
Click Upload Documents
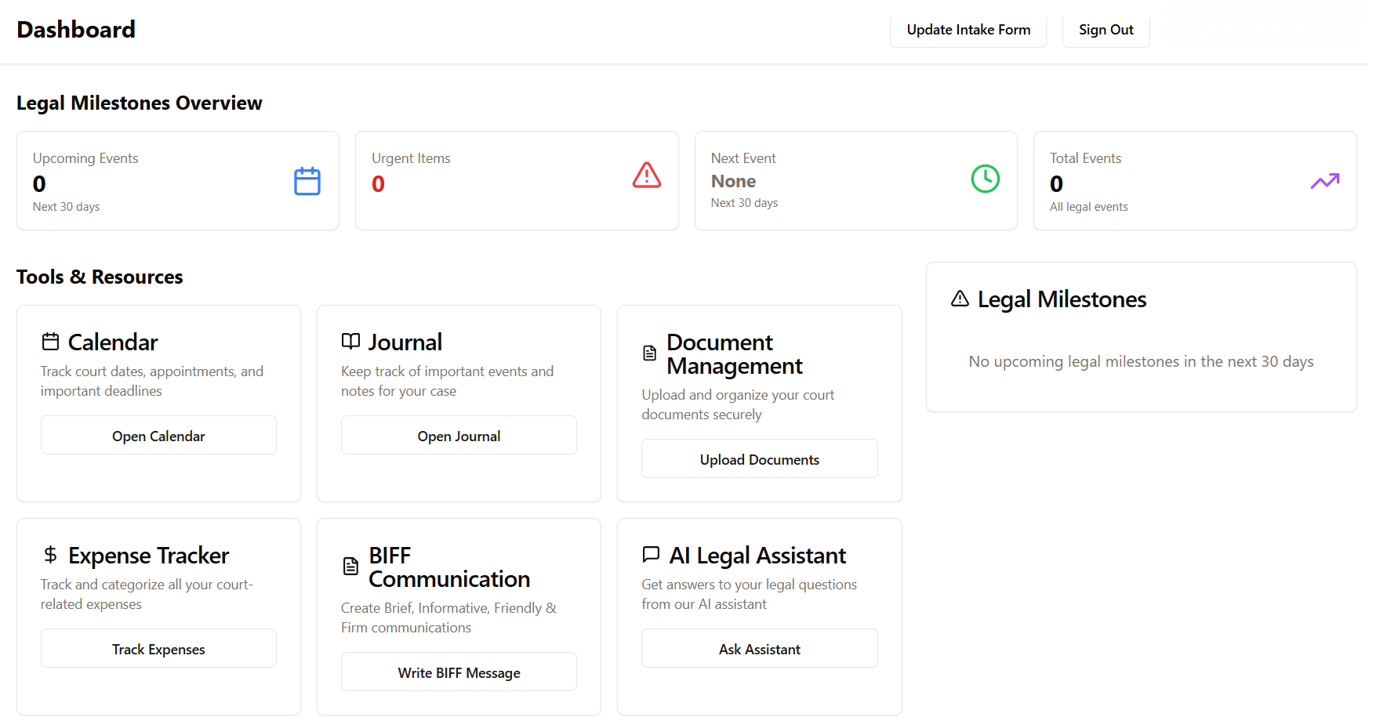point(758,458)
